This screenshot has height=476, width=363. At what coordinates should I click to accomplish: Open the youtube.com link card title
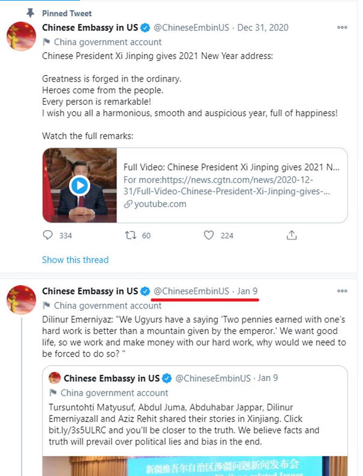[x=231, y=167]
